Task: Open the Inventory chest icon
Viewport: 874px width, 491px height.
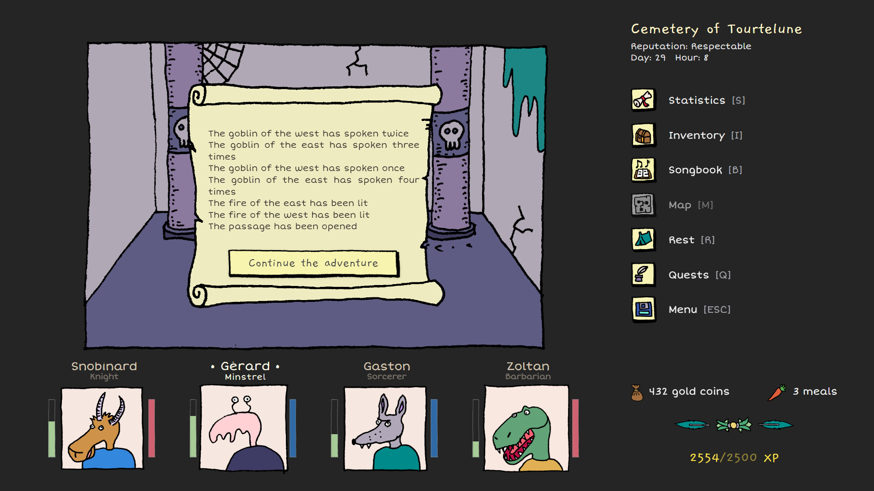Action: click(x=643, y=135)
